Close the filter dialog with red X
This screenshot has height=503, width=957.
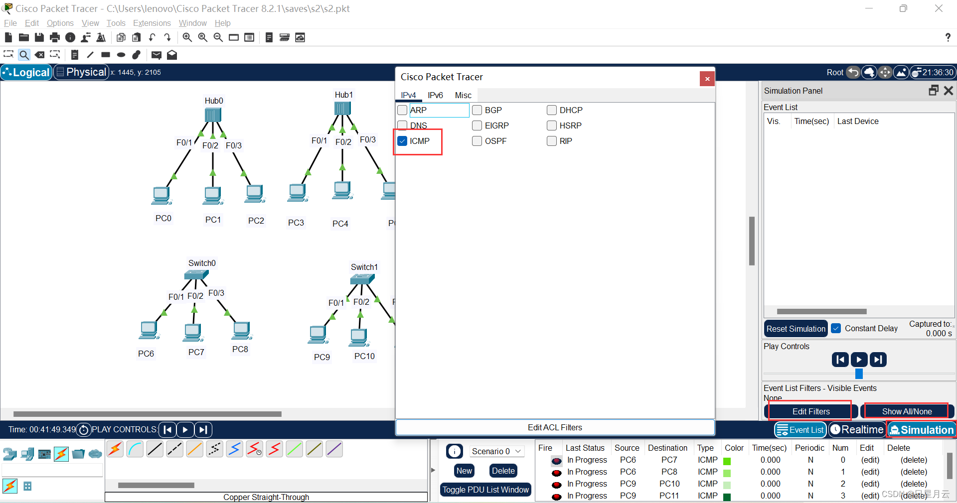coord(707,79)
